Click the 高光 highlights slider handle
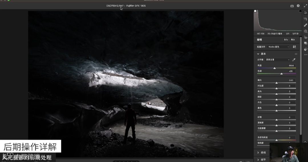308x162 pixels. click(x=277, y=94)
